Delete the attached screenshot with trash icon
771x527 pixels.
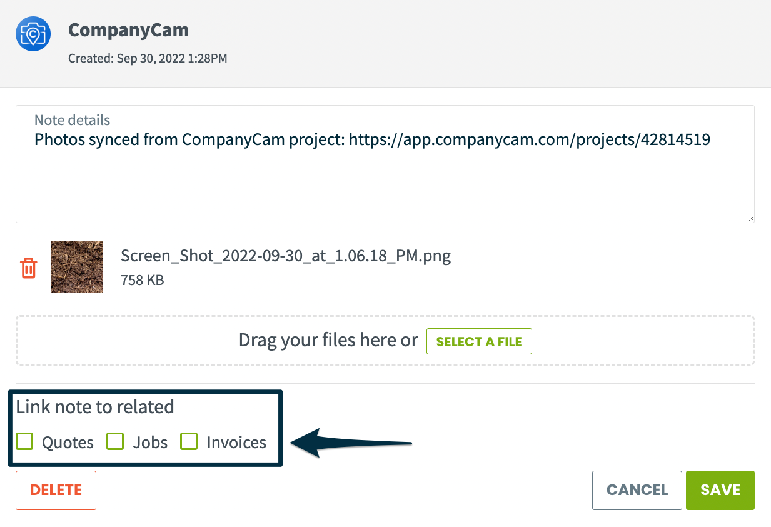tap(29, 268)
